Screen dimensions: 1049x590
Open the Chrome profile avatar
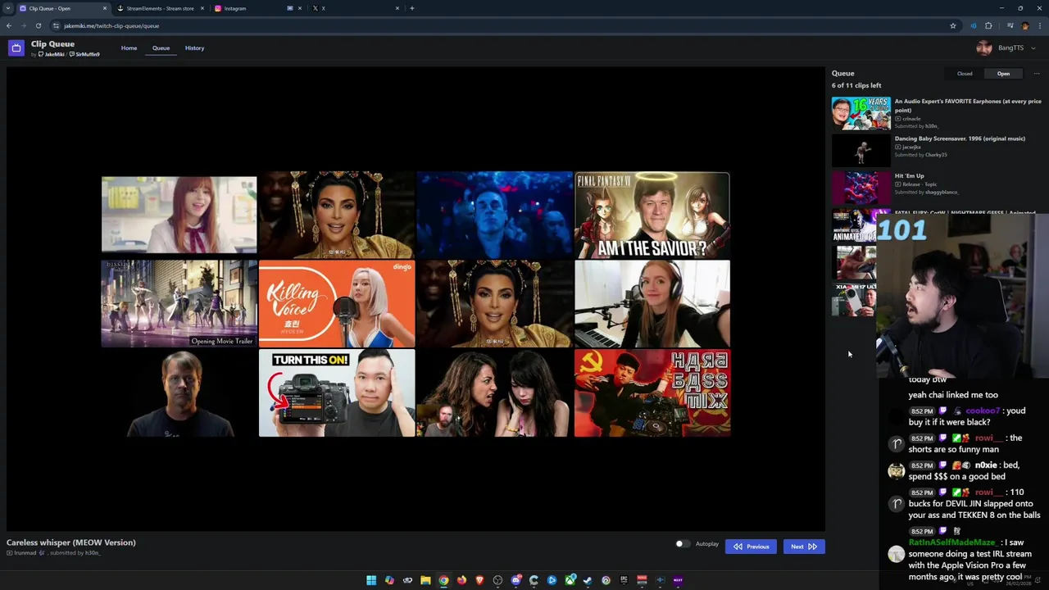(x=1024, y=25)
